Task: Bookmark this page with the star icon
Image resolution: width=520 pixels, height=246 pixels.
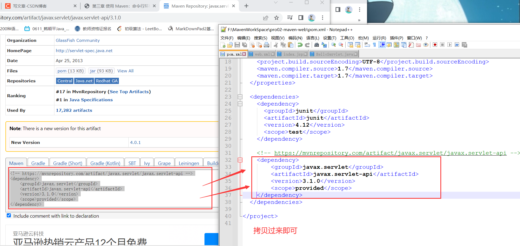Action: [277, 18]
